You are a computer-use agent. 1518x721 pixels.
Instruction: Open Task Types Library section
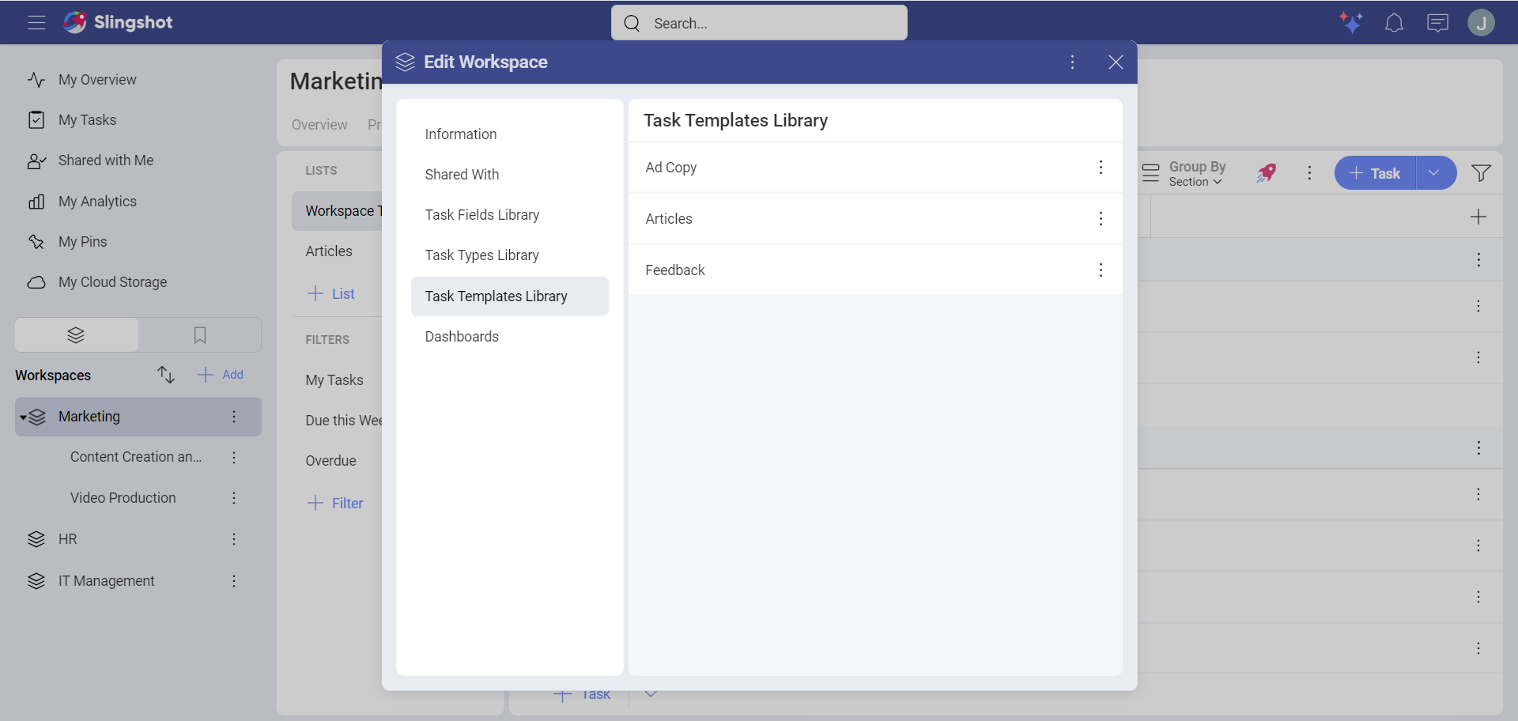tap(509, 255)
